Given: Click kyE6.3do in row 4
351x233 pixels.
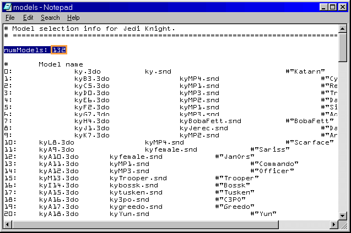Looking at the screenshot, I should click(x=92, y=100).
